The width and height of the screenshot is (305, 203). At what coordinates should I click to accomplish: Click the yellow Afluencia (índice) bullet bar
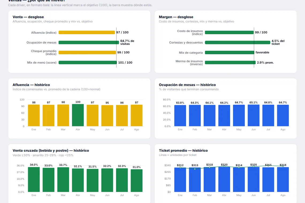tap(87, 32)
